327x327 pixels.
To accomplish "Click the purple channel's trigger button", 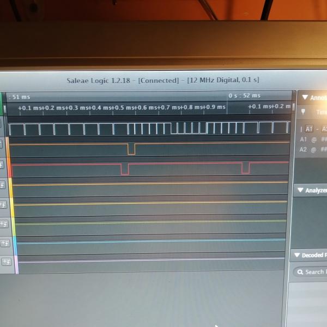I will click(6, 262).
